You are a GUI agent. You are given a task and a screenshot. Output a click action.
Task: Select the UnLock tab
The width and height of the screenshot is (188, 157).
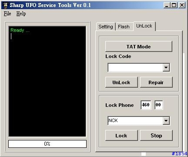click(144, 26)
